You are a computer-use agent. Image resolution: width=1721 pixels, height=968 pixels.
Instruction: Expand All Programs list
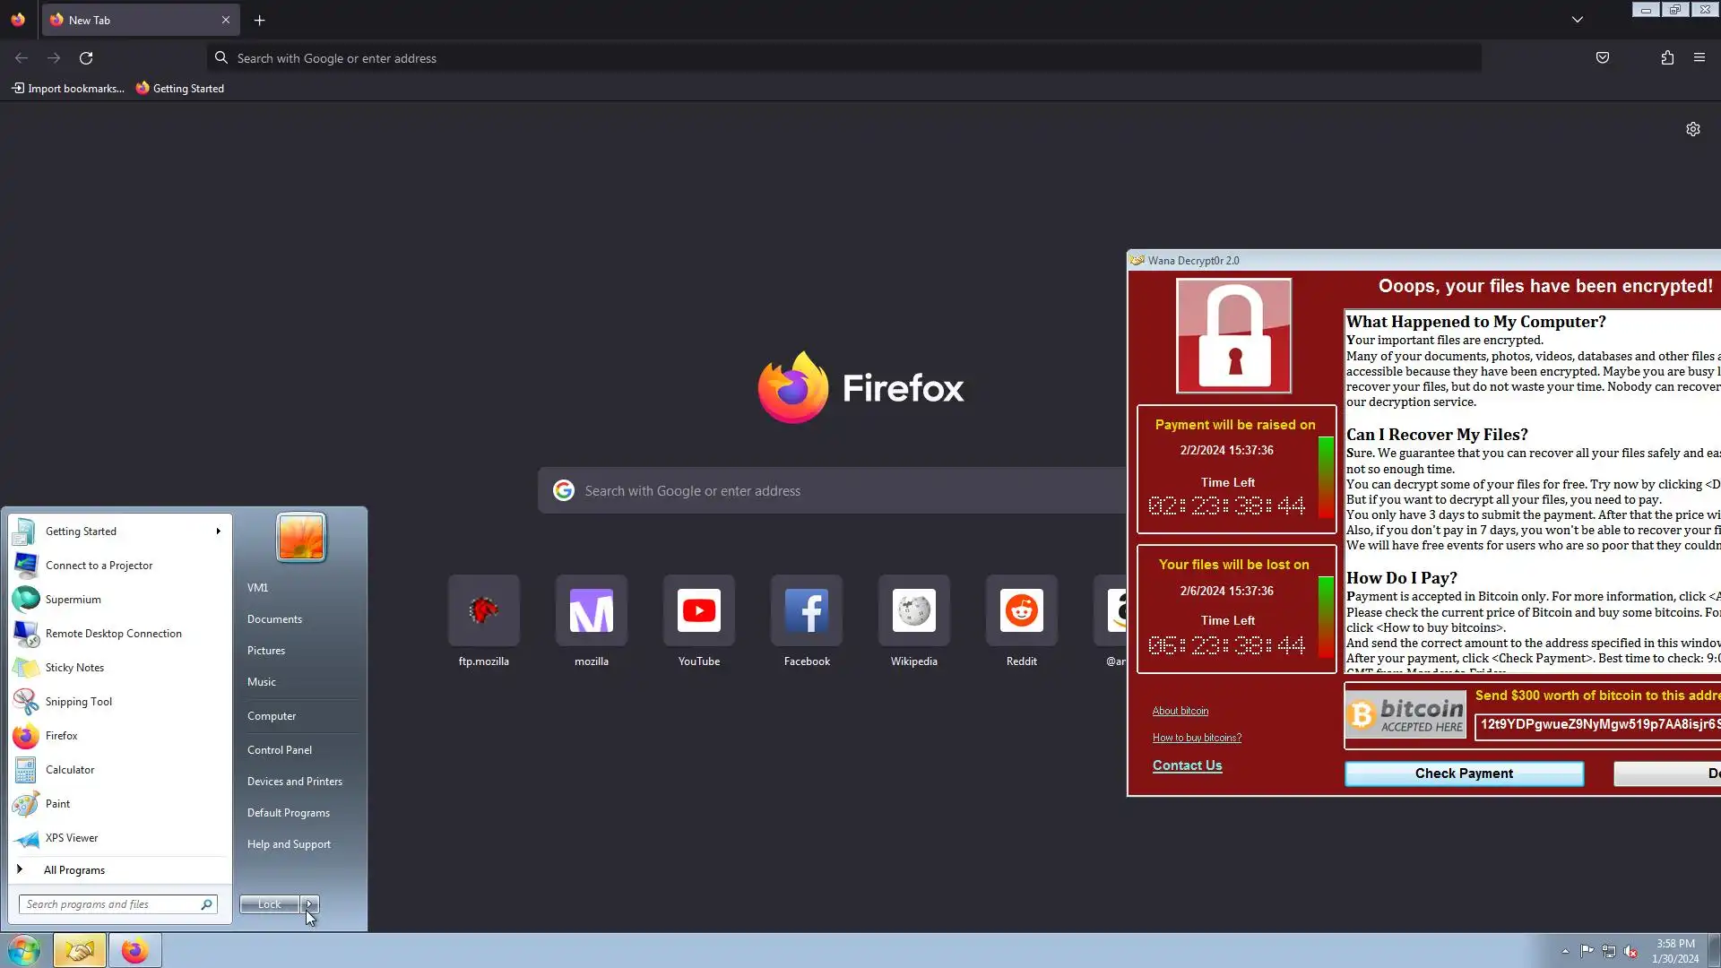74,870
